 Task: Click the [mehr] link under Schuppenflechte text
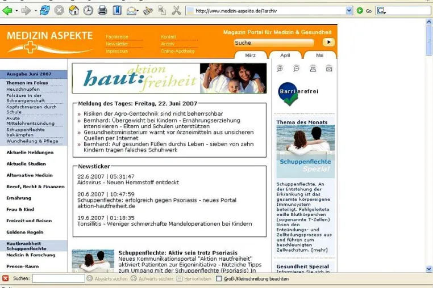coord(319,249)
